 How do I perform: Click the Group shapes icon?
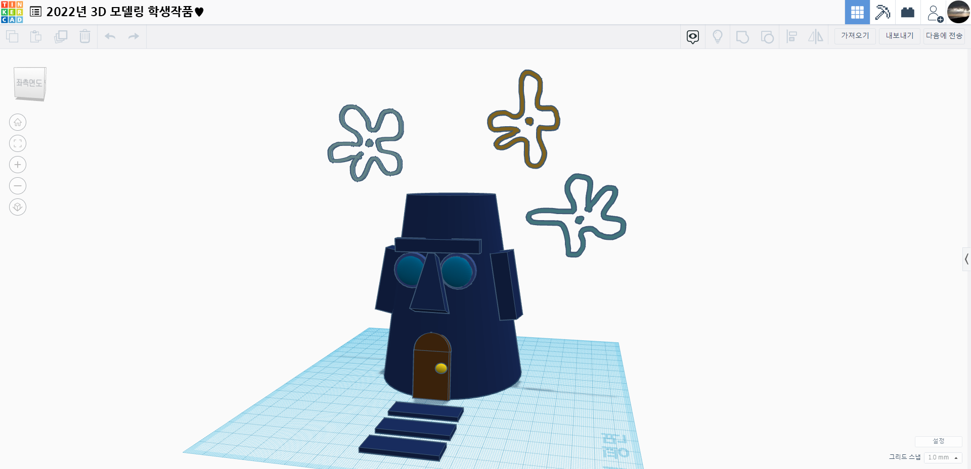(x=742, y=37)
